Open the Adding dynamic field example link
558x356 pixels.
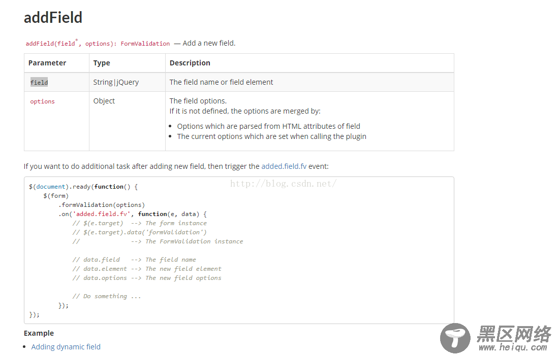66,347
